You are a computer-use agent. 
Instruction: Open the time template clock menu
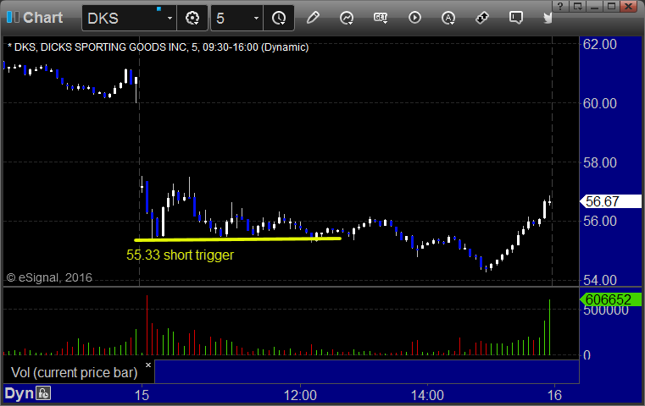[279, 18]
